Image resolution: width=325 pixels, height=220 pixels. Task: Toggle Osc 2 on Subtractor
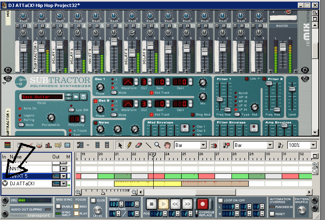point(96,101)
